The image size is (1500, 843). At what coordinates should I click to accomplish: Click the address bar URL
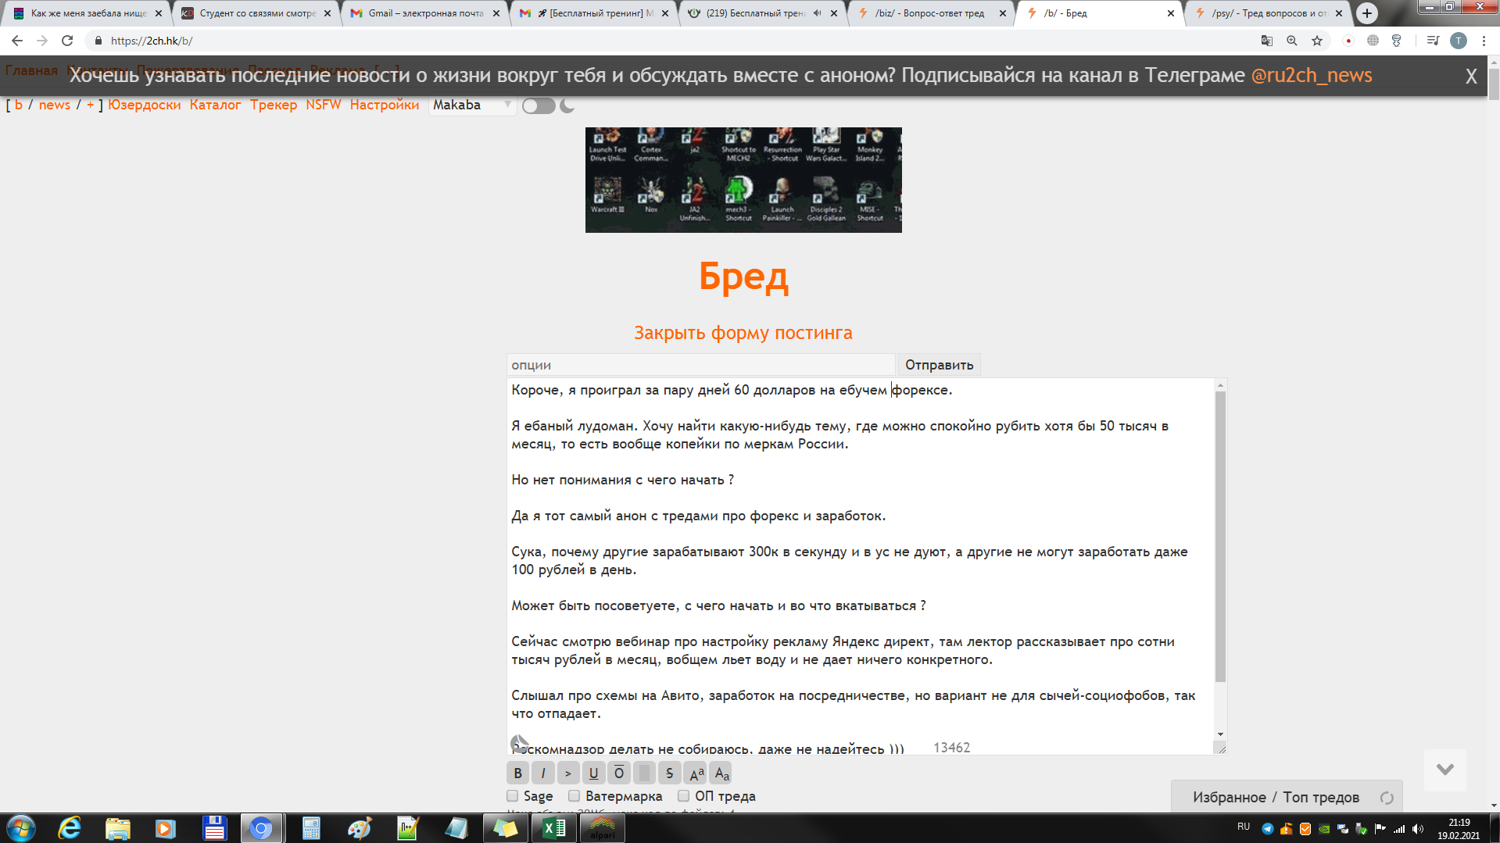[152, 41]
